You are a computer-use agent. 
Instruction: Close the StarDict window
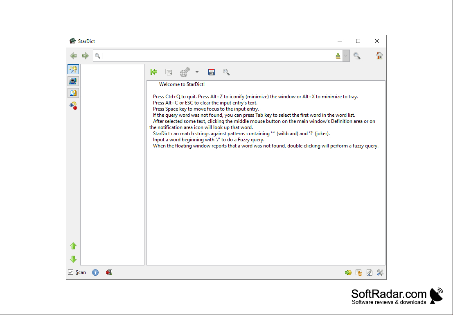[377, 41]
